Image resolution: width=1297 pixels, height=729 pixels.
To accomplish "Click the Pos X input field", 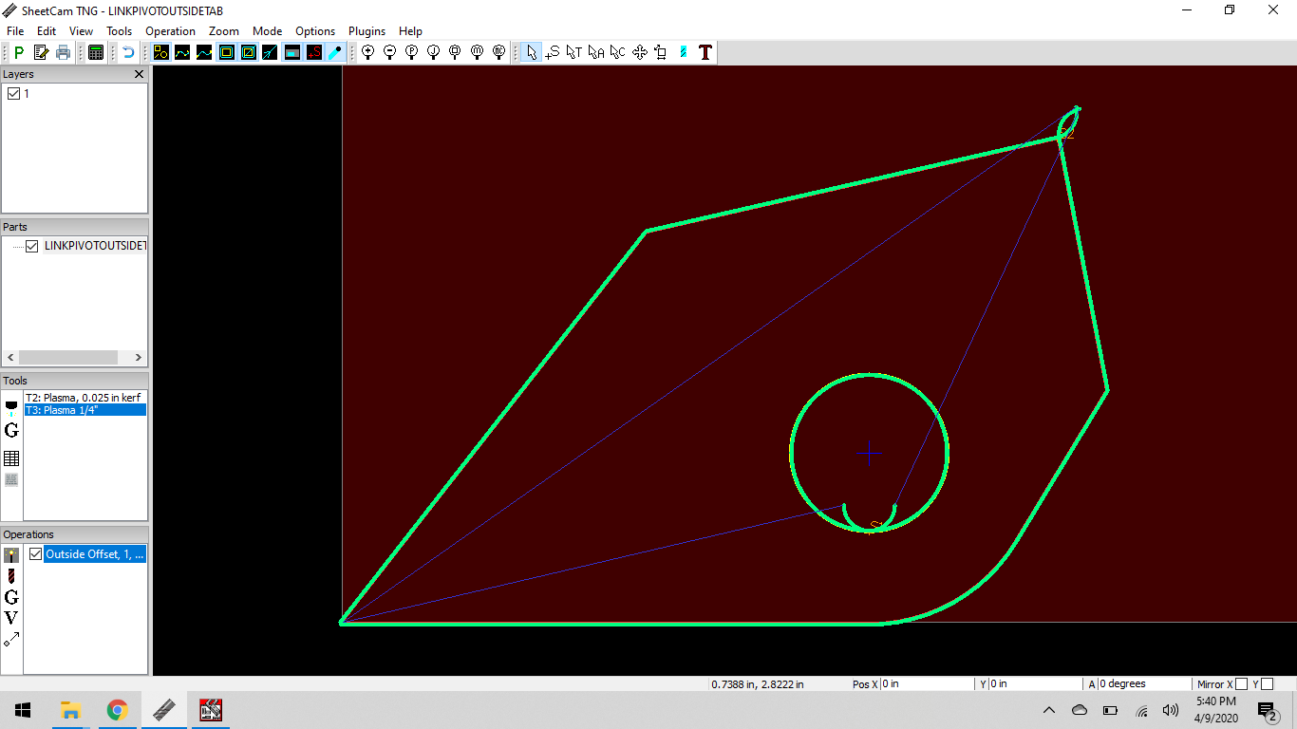I will [x=927, y=683].
